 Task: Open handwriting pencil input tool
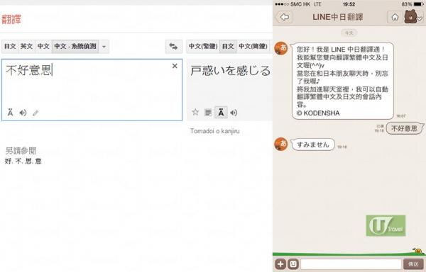[x=35, y=113]
